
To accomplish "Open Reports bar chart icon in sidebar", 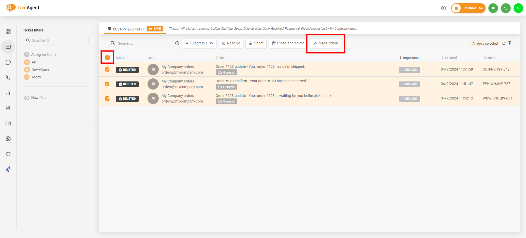I will pos(8,93).
